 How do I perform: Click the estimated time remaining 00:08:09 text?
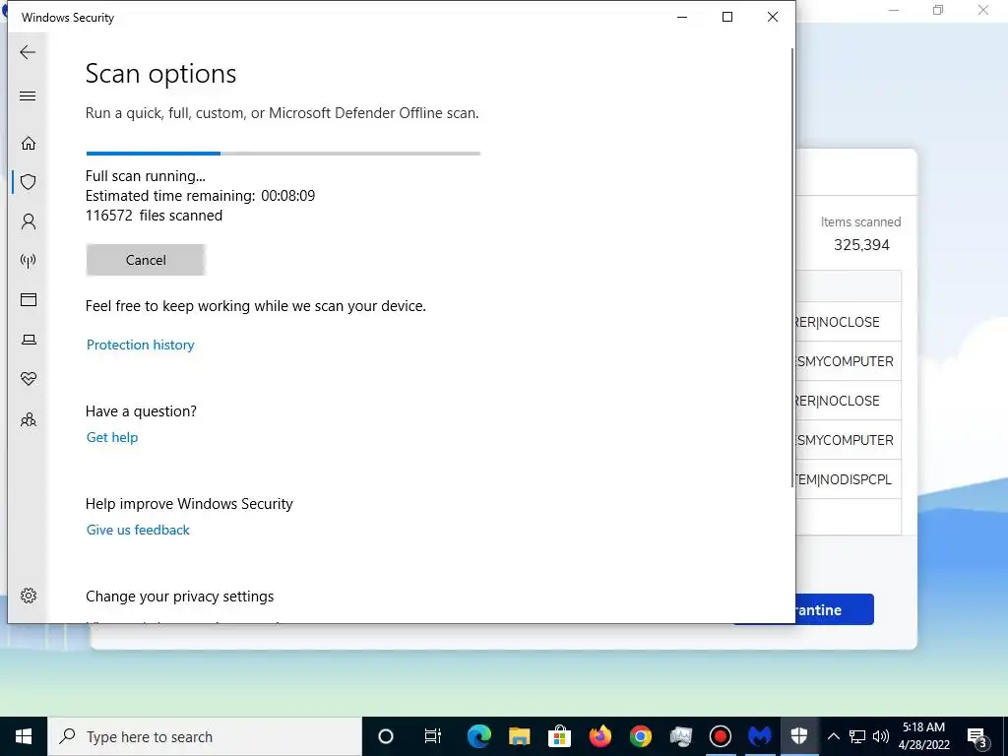(200, 196)
